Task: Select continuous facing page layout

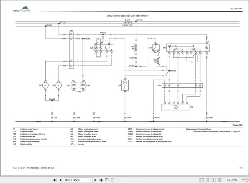Action: pyautogui.click(x=220, y=180)
